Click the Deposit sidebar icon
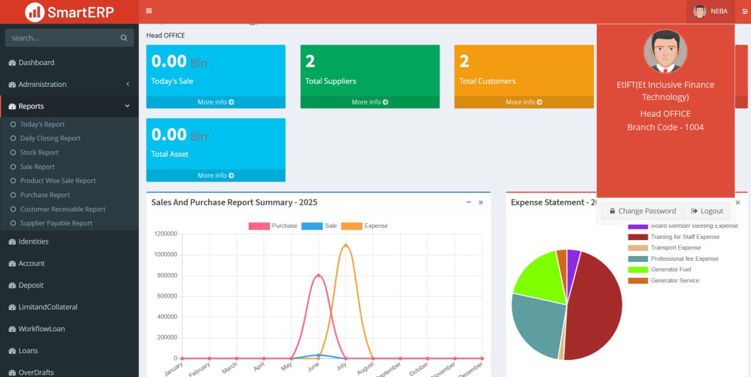Viewport: 751px width, 377px height. point(12,285)
